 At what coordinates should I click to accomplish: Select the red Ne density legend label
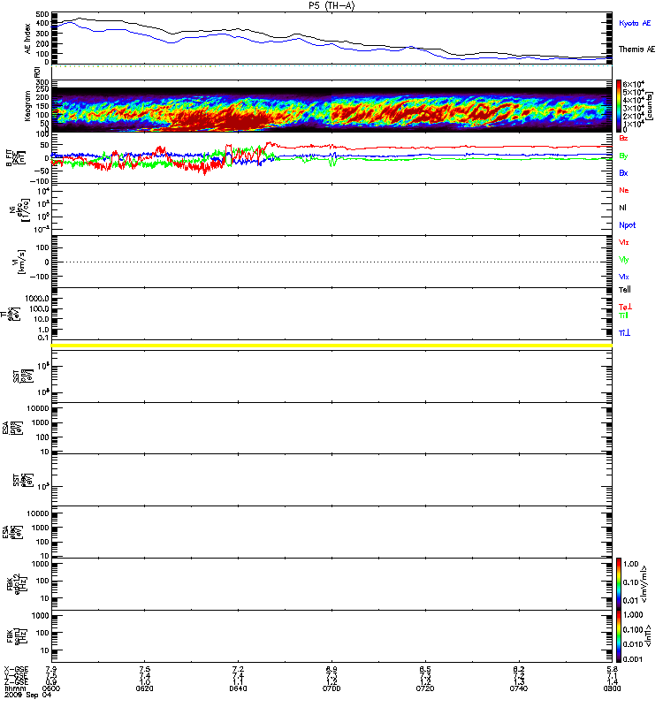point(624,190)
